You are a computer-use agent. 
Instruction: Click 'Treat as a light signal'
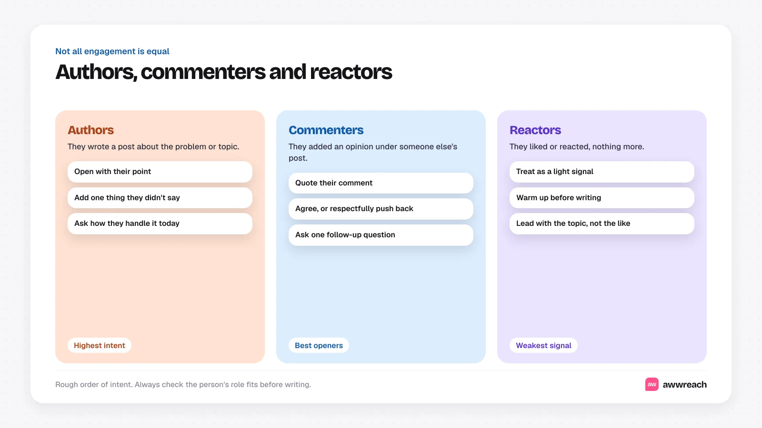click(602, 172)
